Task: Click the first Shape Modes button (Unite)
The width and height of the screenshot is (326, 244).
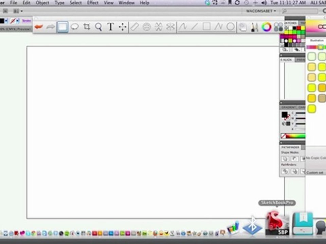Action: click(x=285, y=159)
